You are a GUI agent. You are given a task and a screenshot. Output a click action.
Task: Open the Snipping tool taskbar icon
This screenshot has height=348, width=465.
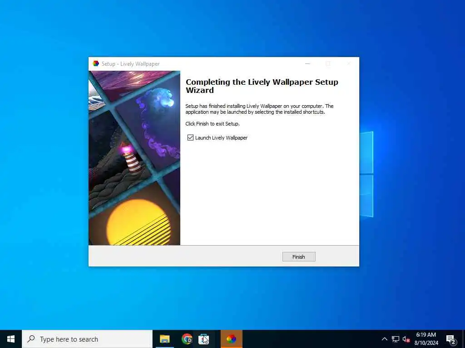(204, 339)
